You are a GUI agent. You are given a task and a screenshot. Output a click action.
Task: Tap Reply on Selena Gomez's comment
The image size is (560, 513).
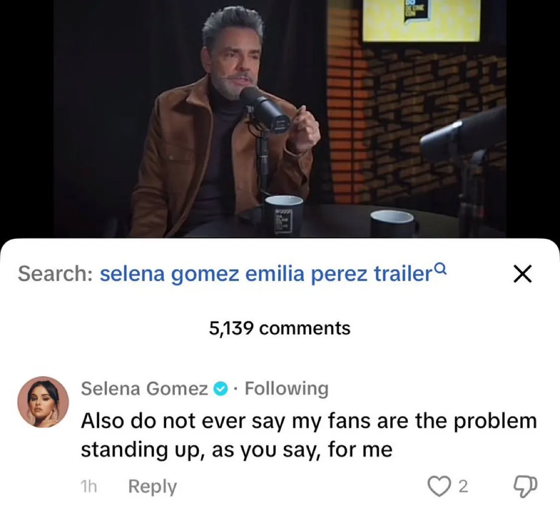[x=153, y=487]
